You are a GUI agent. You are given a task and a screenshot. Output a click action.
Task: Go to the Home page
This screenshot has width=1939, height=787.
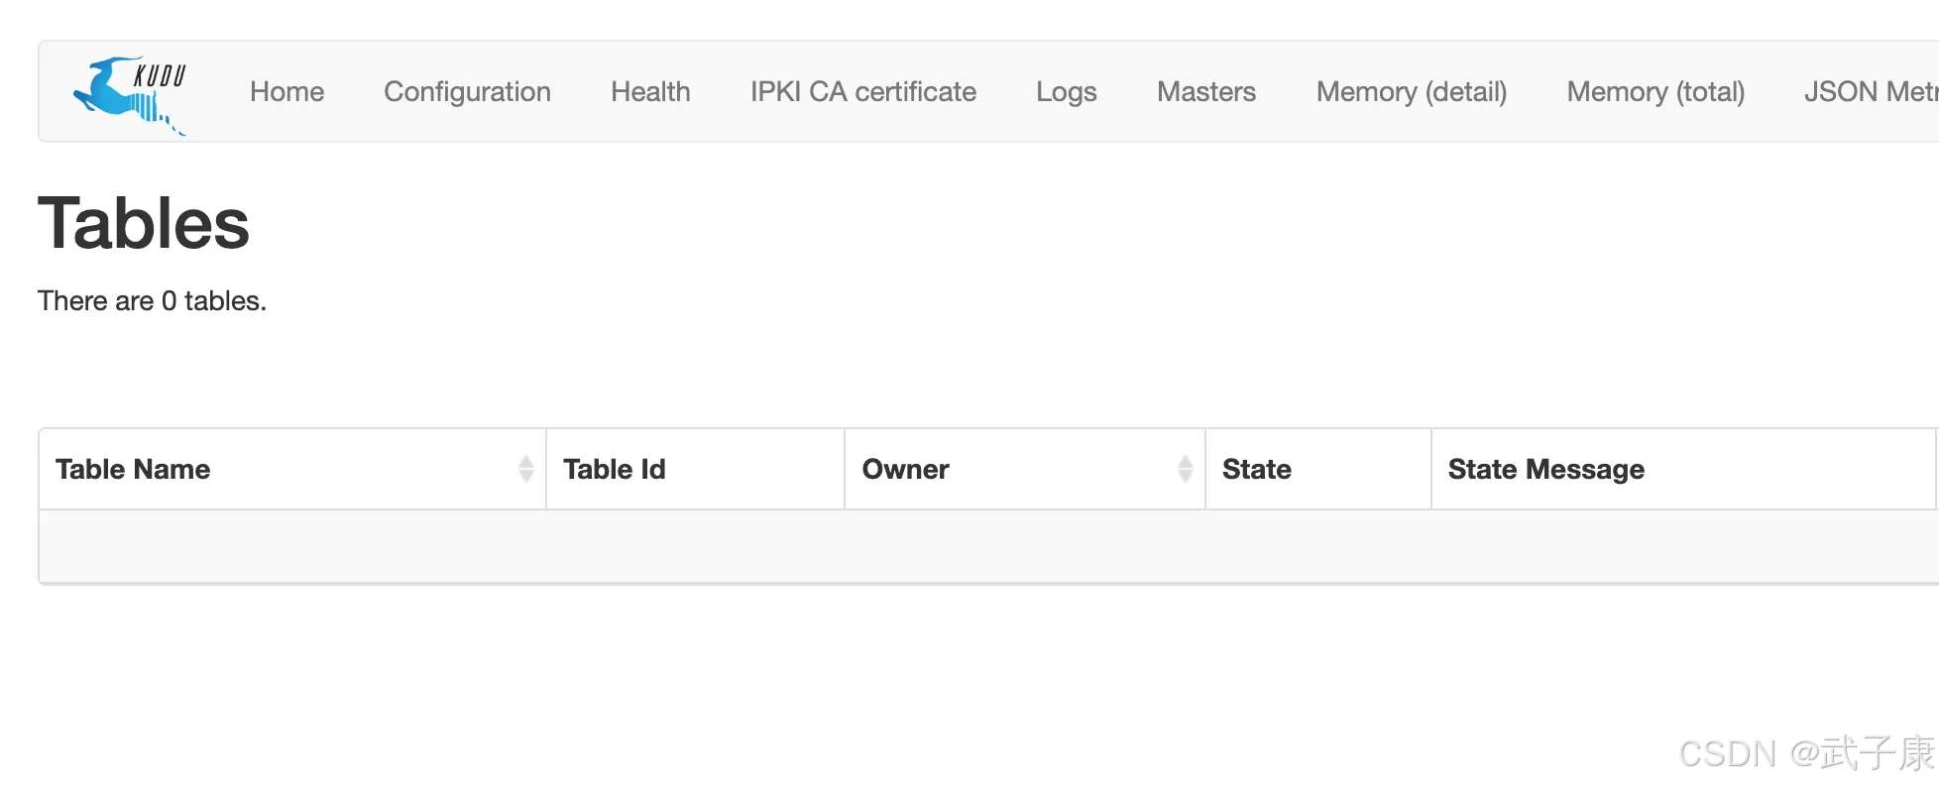tap(286, 92)
